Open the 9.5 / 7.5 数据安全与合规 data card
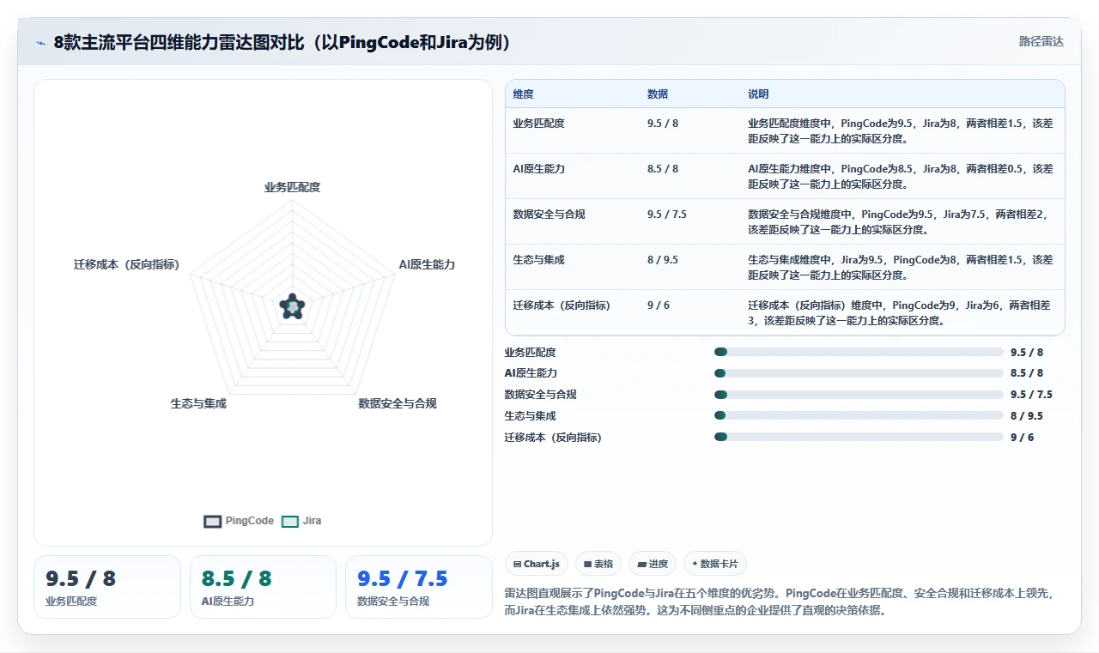 419,587
